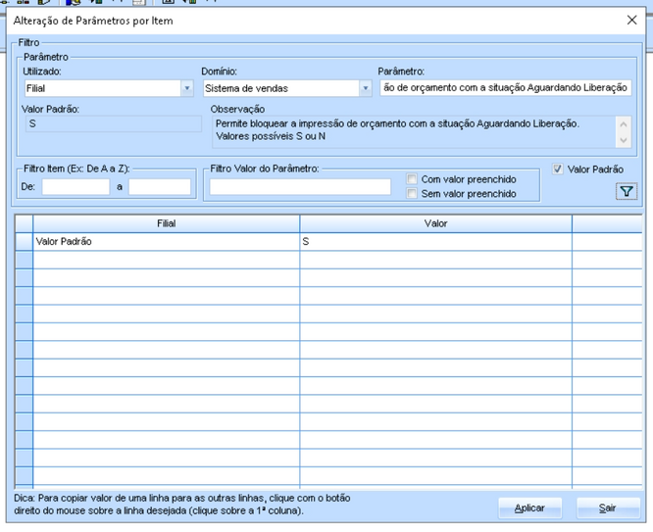653x532 pixels.
Task: Click the row selector of the Valor Padrão row
Action: [x=25, y=241]
